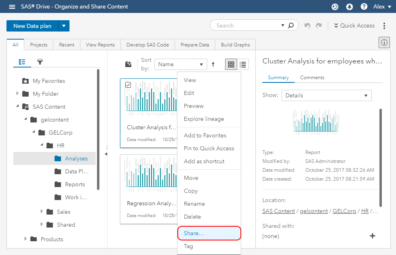
Task: Switch to list view
Action: (x=243, y=64)
